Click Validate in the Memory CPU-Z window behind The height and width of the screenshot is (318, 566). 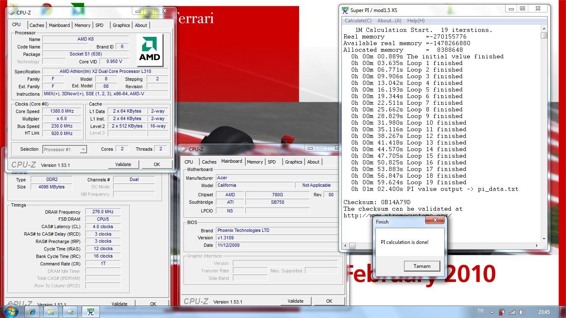pyautogui.click(x=119, y=304)
